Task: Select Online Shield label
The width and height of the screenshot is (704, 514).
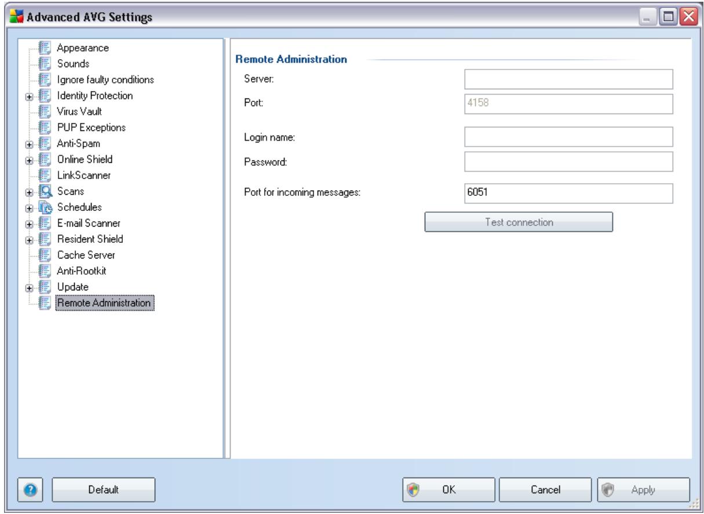Action: pos(85,159)
